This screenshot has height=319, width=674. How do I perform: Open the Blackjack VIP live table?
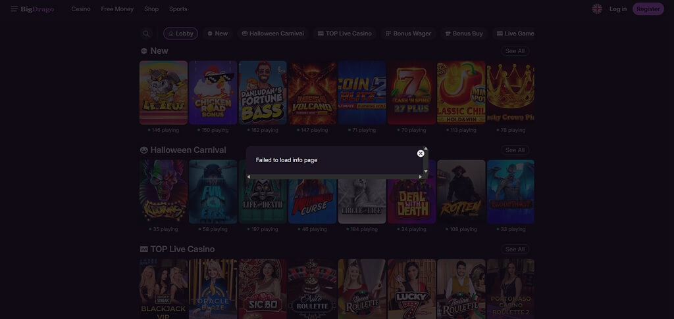pos(163,289)
